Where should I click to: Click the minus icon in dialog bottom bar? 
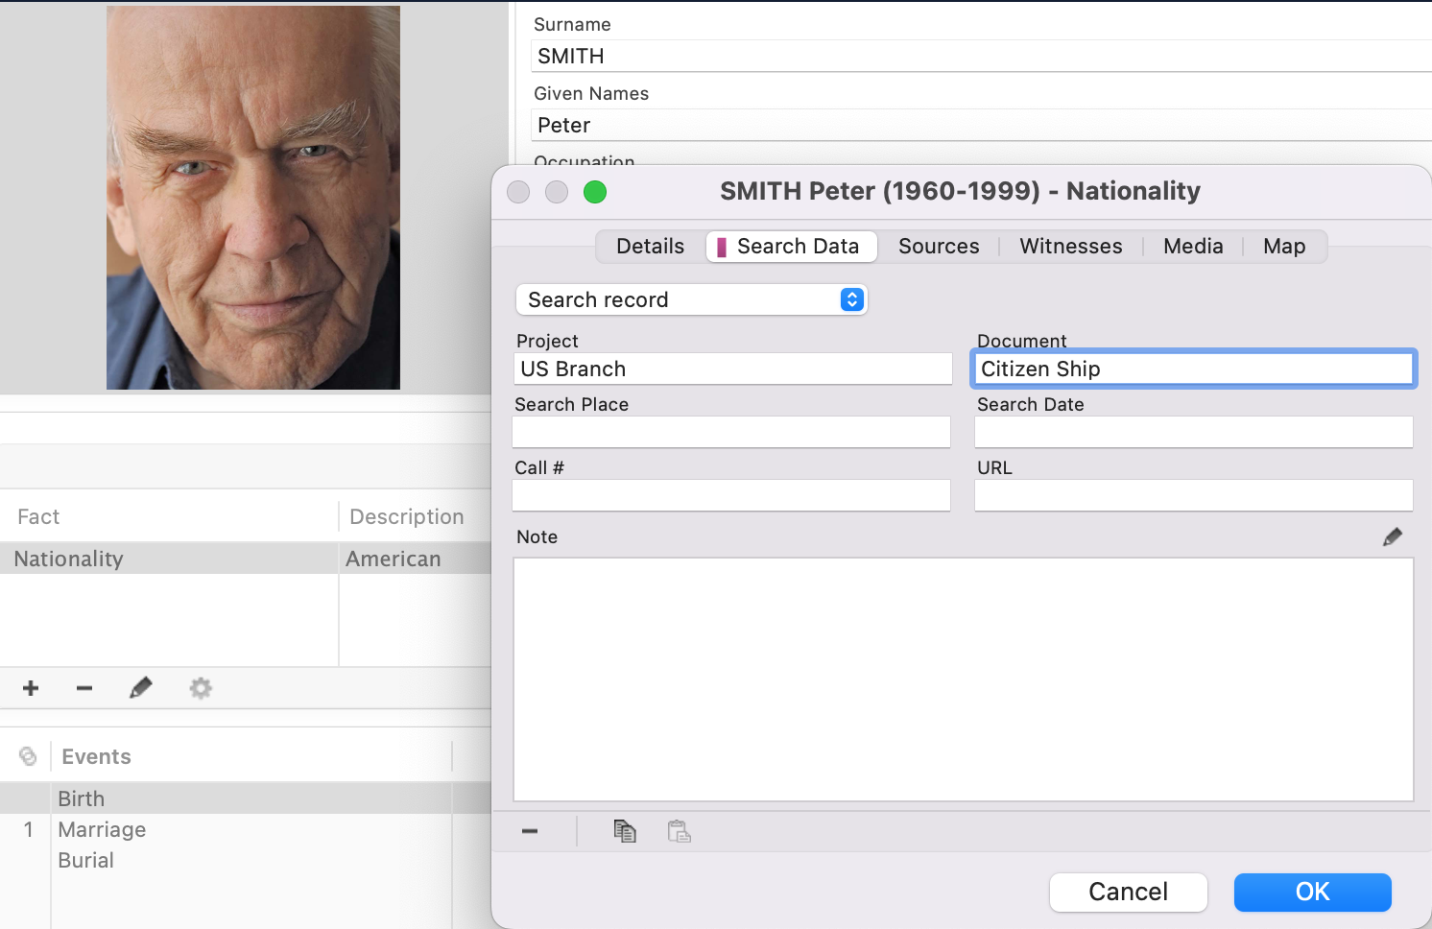pyautogui.click(x=530, y=831)
